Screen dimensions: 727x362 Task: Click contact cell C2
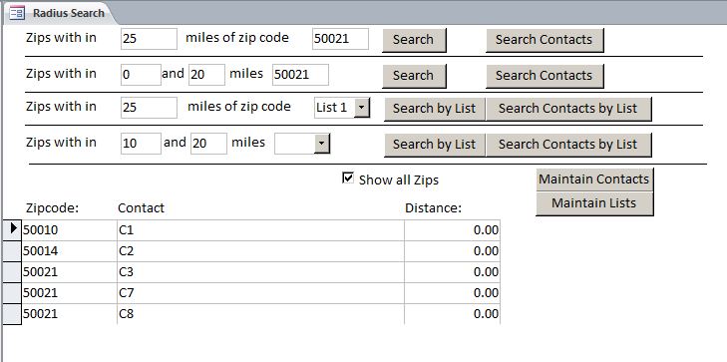[x=260, y=250]
